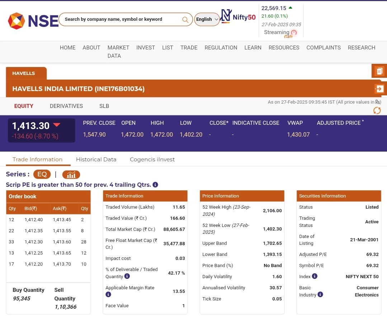Screen dimensions: 387x323
Task: Click the info icon next to Index
Action: (315, 276)
